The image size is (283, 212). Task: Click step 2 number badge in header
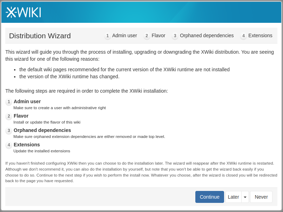point(147,36)
